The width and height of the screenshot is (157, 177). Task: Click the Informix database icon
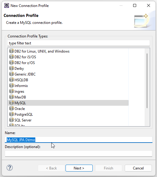coord(11,85)
